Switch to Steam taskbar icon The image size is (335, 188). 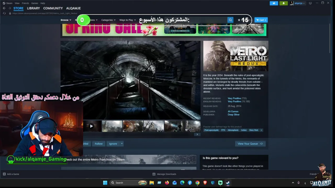click(228, 183)
